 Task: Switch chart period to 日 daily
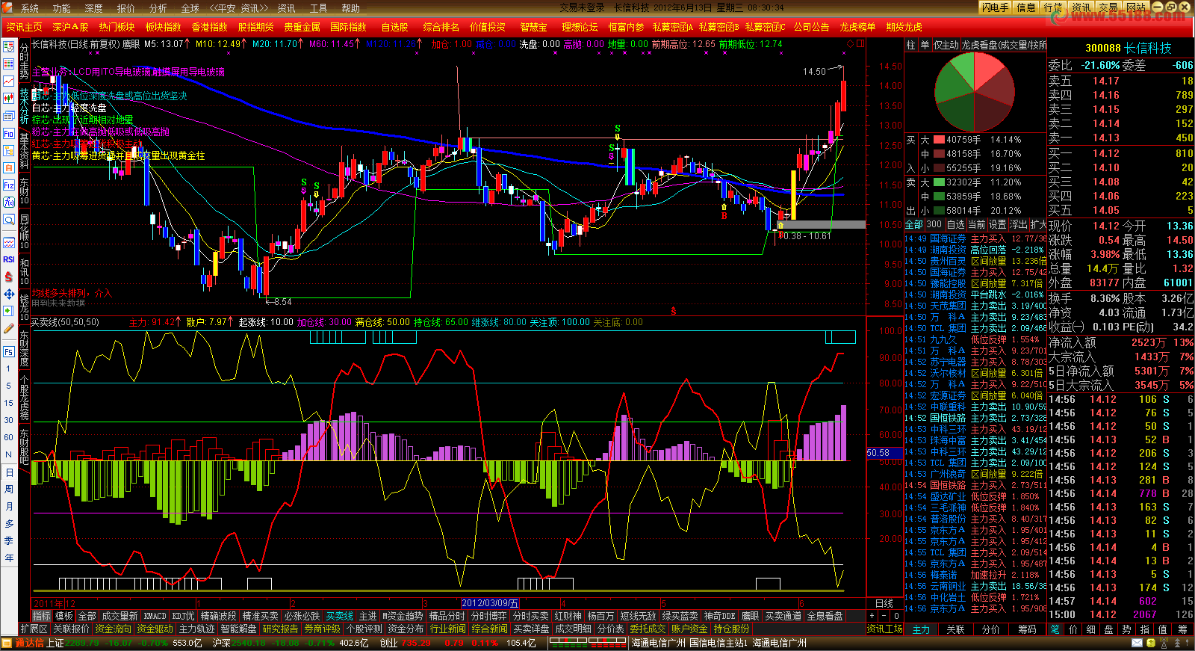pyautogui.click(x=9, y=472)
